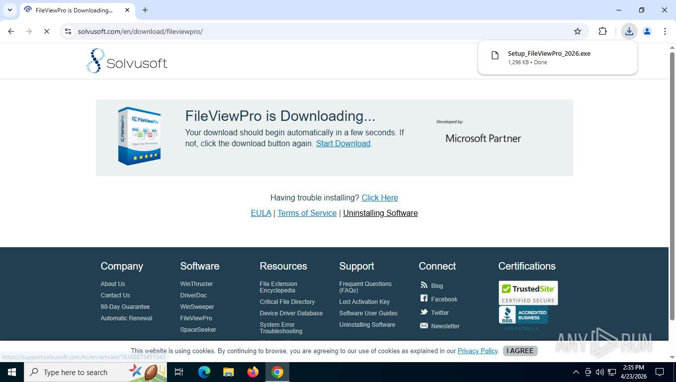Click the Chrome taskbar icon
Viewport: 676px width, 382px height.
click(277, 372)
